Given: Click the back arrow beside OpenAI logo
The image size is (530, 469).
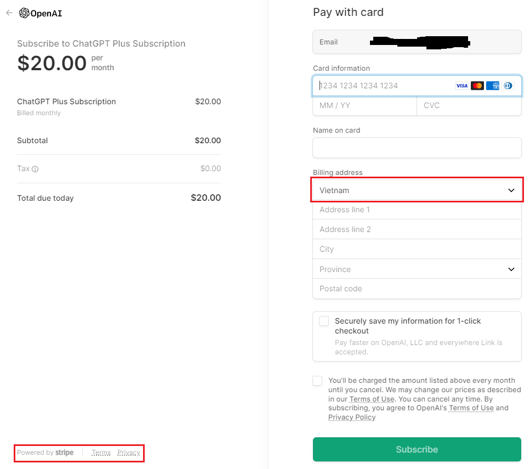Looking at the screenshot, I should click(x=9, y=13).
